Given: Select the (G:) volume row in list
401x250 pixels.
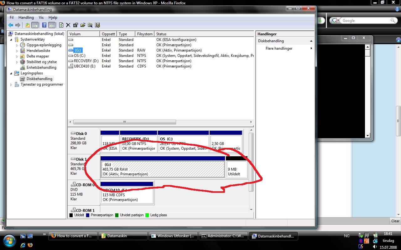Looking at the screenshot, I should 161,50.
